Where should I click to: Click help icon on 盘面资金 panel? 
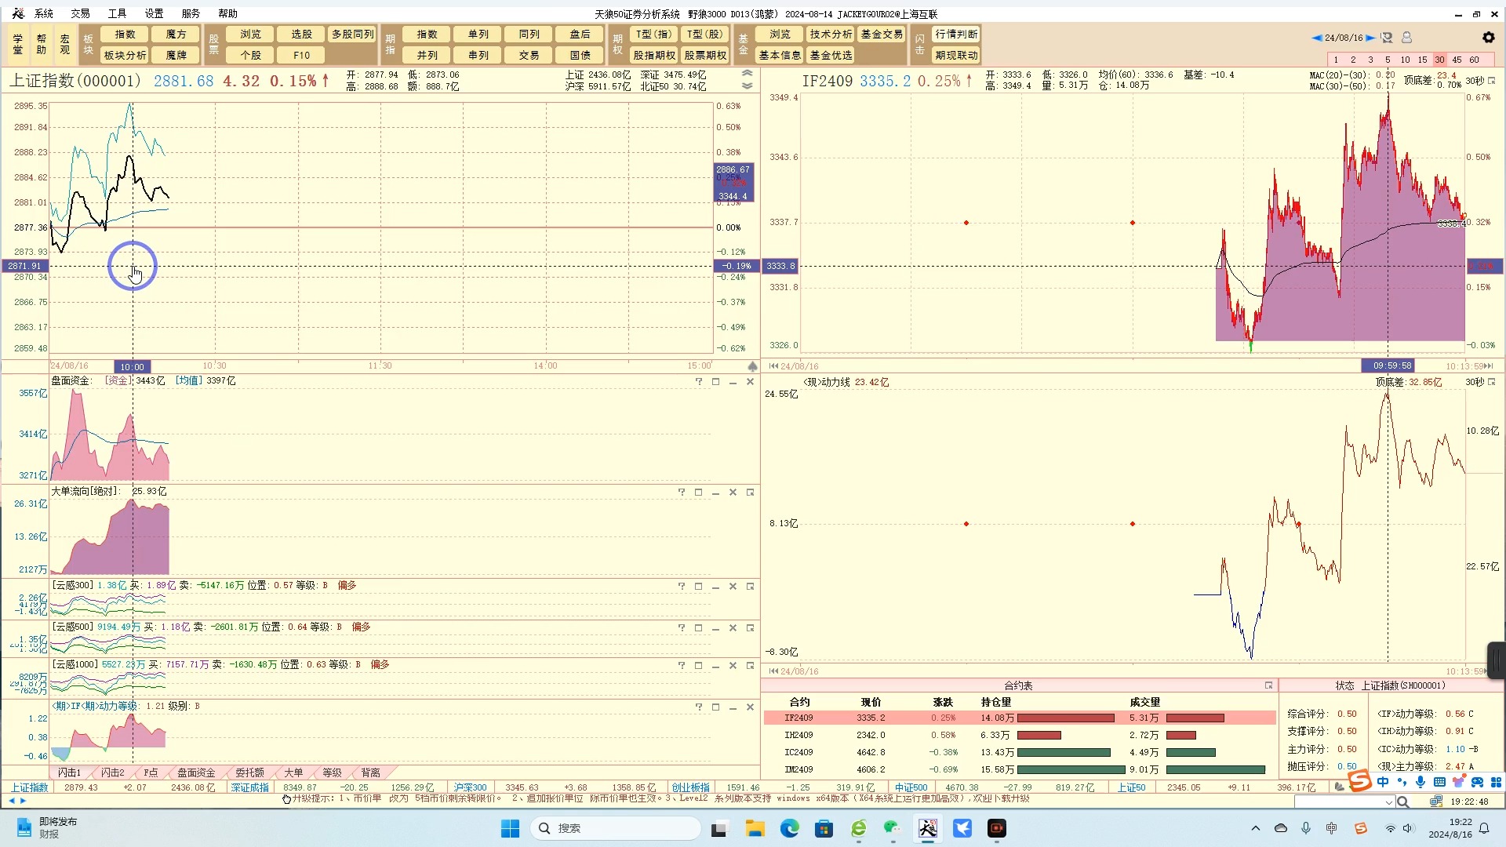pyautogui.click(x=698, y=381)
